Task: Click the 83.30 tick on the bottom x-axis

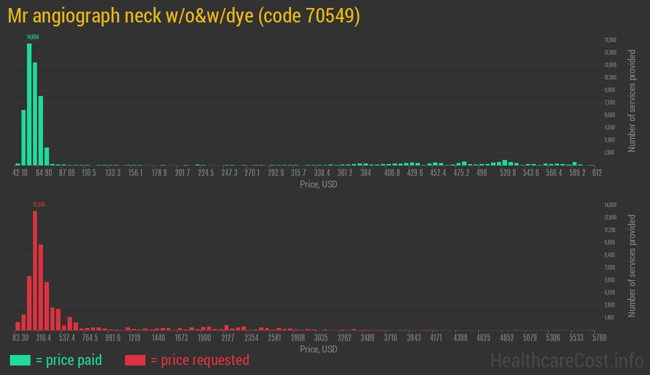Action: (x=20, y=338)
